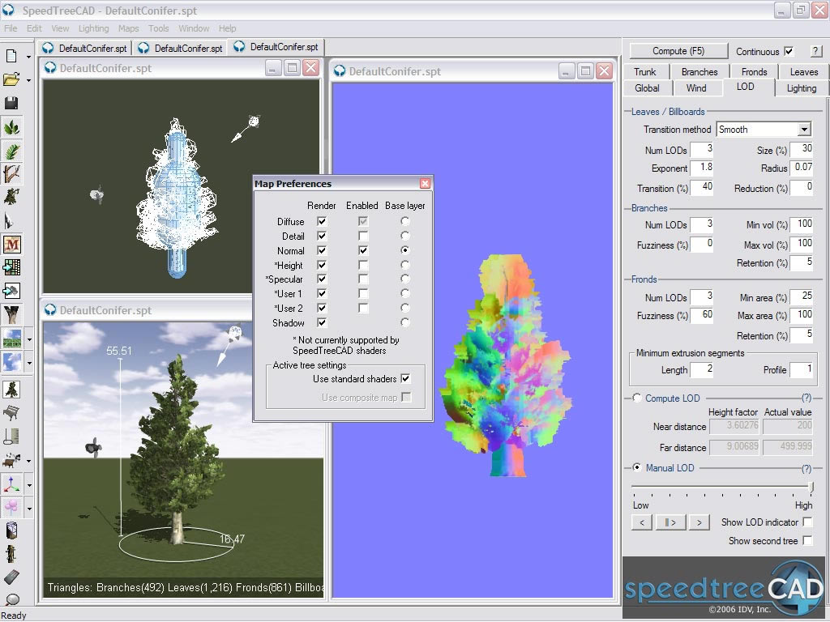Click the tree silhouette toolbar icon
The image size is (830, 622).
11,390
